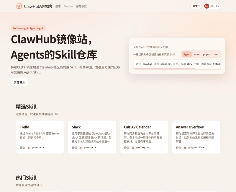This screenshot has height=192, width=236.
Task: Select the bun install tab
Action: click(x=216, y=54)
